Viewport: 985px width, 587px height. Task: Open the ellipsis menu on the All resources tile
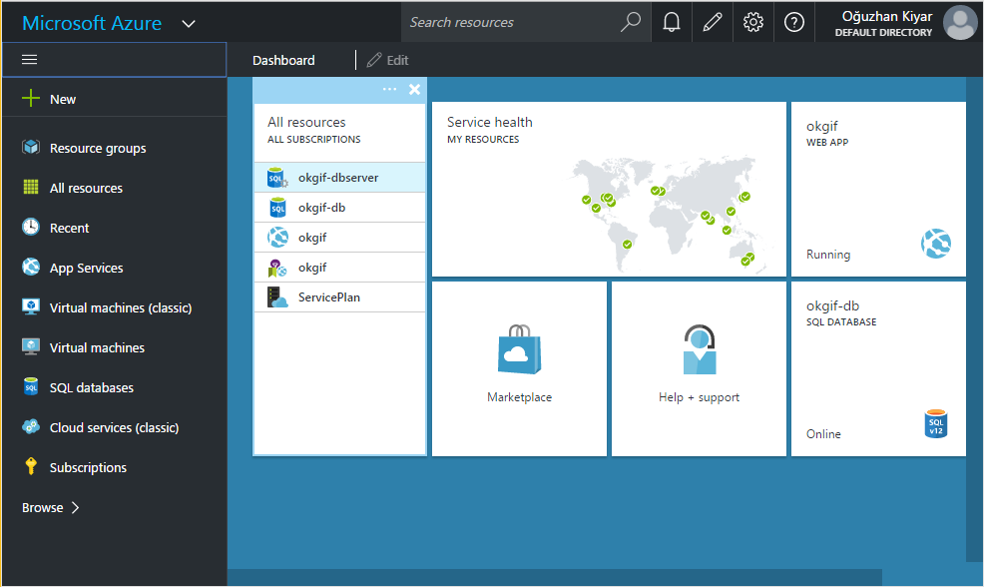point(389,89)
